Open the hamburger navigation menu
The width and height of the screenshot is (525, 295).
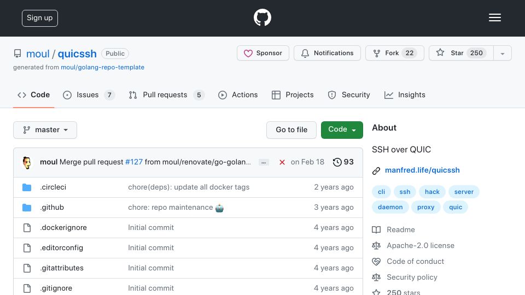coord(494,17)
